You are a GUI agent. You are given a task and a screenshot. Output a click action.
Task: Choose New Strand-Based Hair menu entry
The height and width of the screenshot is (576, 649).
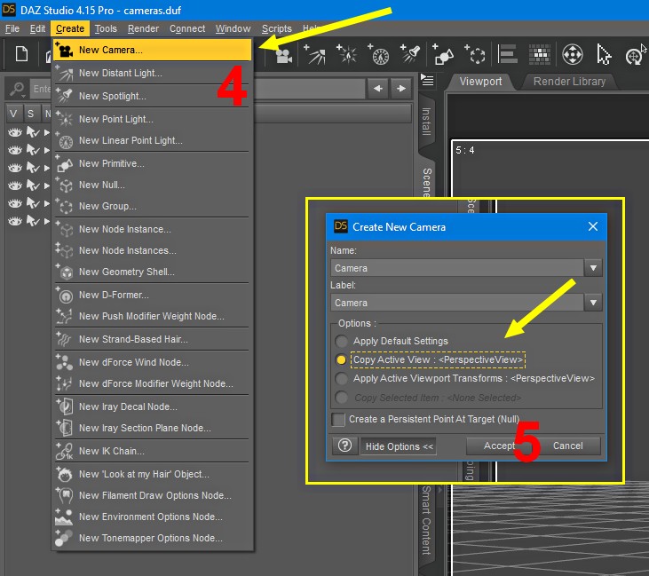[153, 339]
